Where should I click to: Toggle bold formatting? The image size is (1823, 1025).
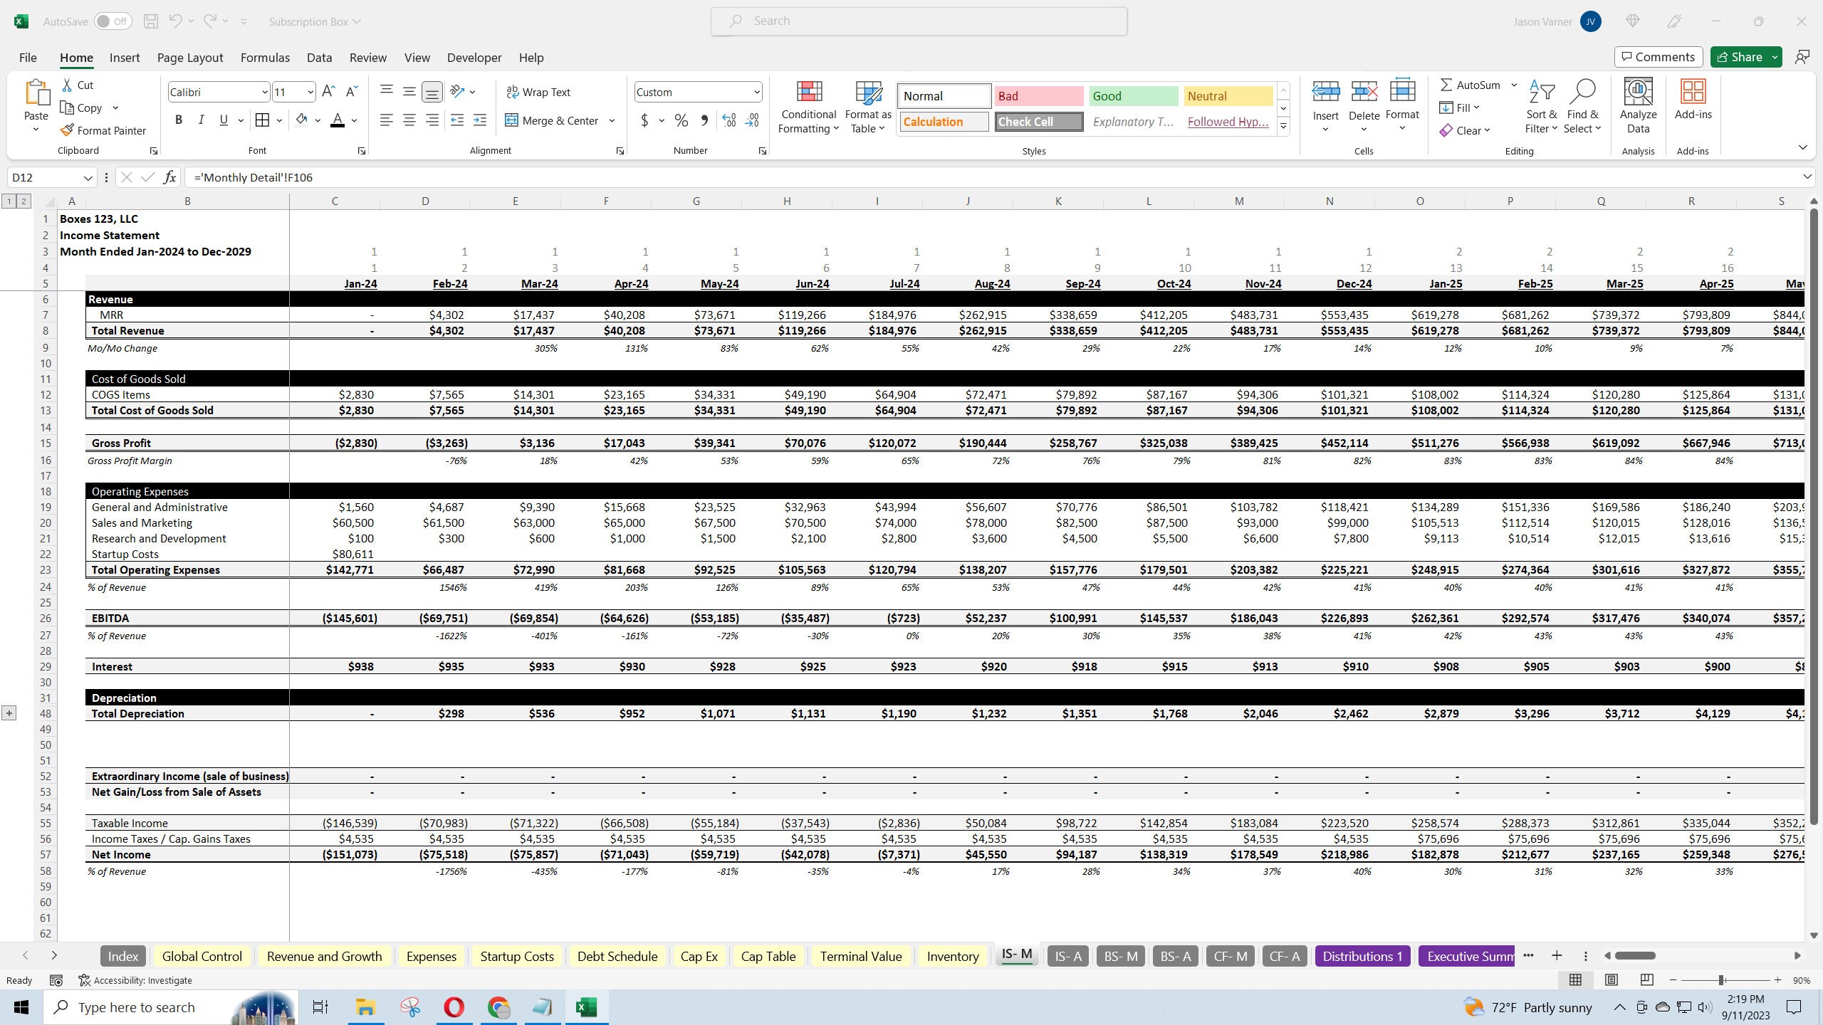179,120
